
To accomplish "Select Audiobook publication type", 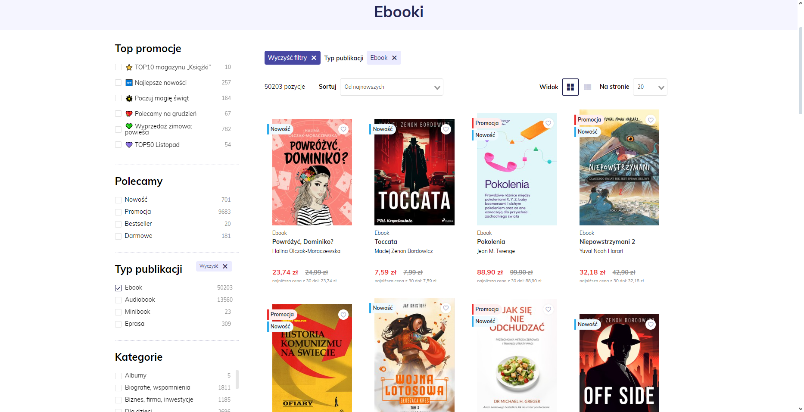I will coord(118,300).
